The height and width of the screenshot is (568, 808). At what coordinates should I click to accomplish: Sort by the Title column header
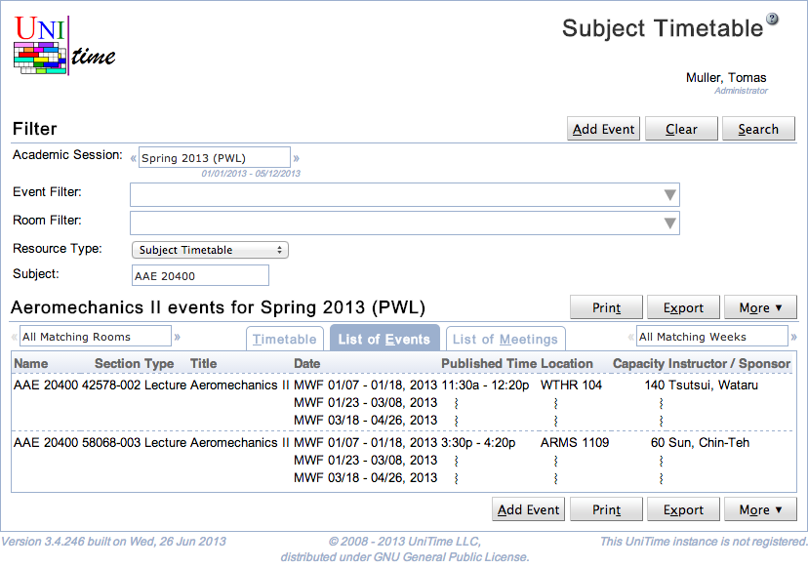click(x=204, y=363)
